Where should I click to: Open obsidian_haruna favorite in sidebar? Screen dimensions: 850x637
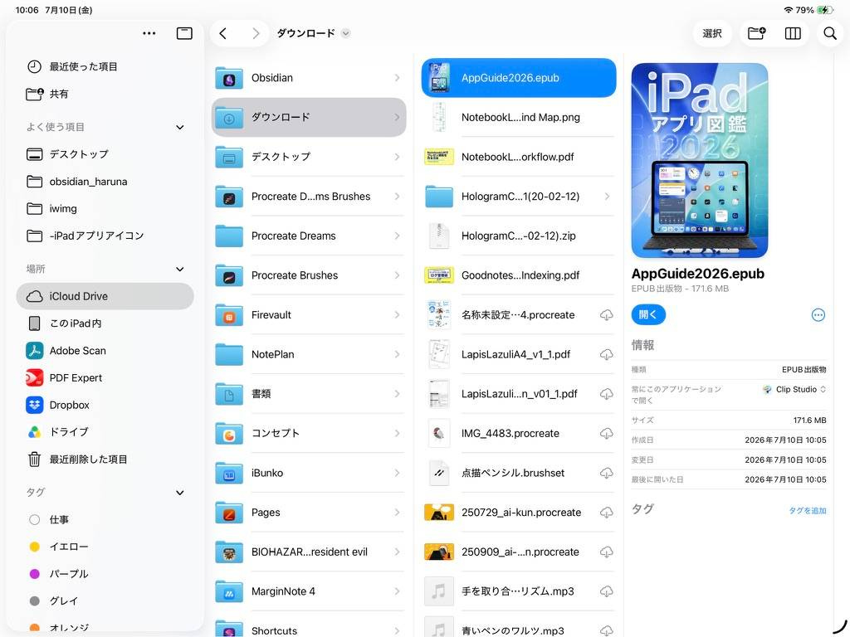click(x=105, y=182)
